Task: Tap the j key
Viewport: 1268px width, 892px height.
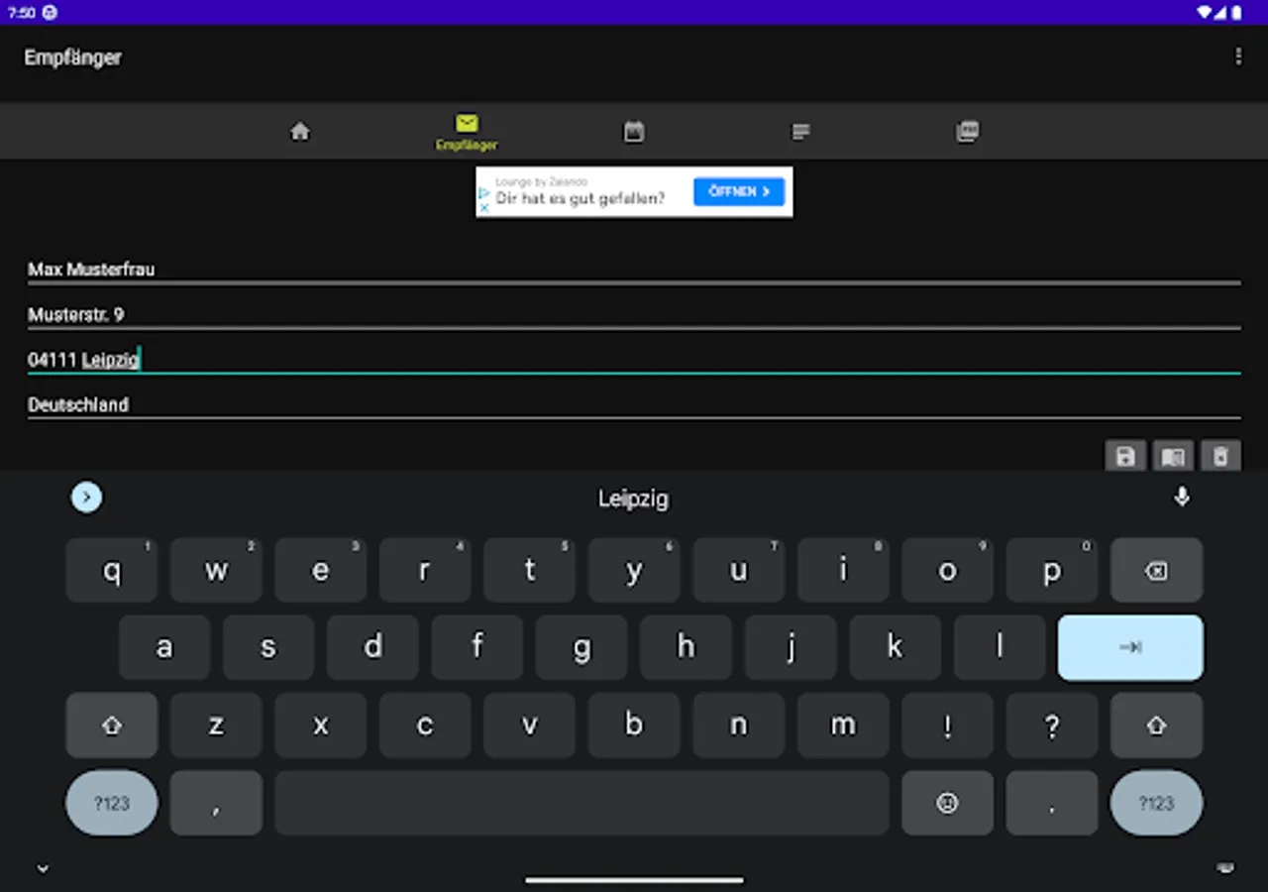Action: (791, 647)
